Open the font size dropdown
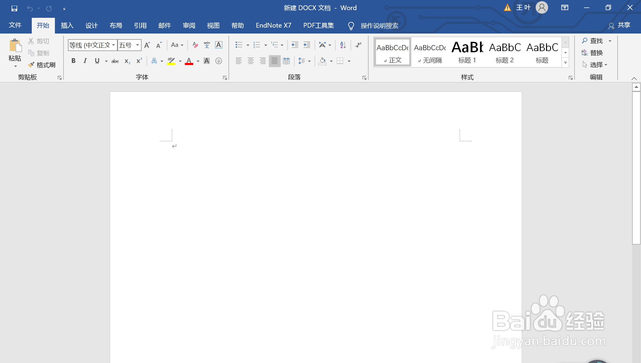Screen dimensions: 641x363 pos(137,45)
